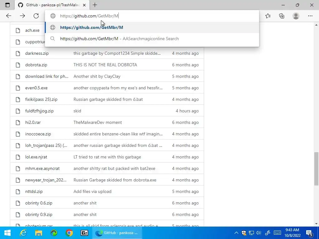Screen dimensions: 319x239
Task: Open the obrinty 0.9.zip file
Action: tap(39, 214)
